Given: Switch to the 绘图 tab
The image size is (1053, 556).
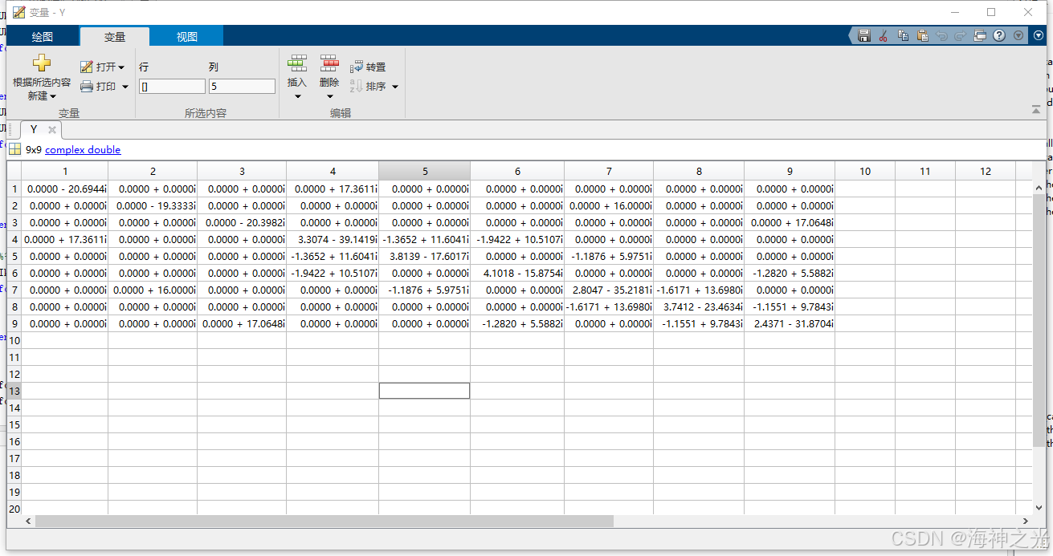Looking at the screenshot, I should coord(43,37).
